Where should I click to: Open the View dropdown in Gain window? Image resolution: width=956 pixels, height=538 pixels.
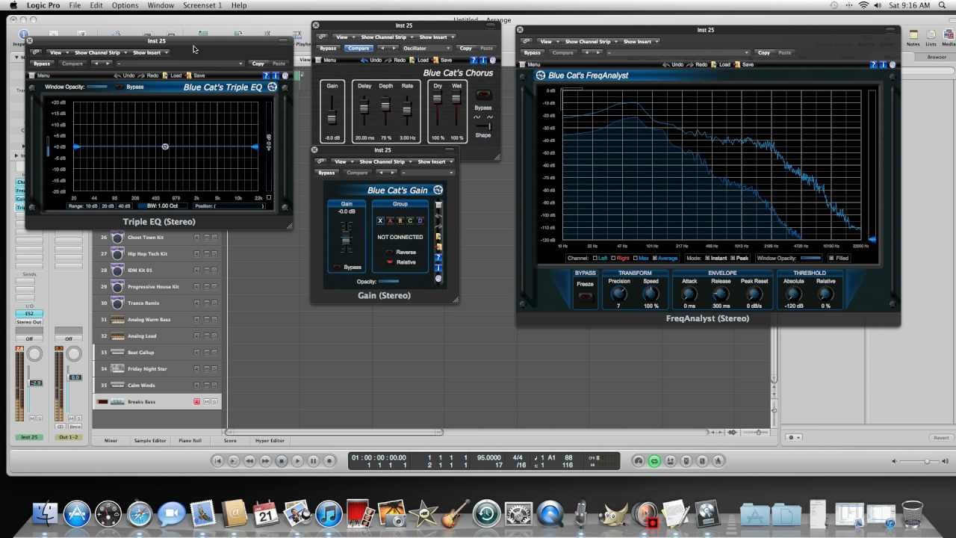tap(342, 161)
